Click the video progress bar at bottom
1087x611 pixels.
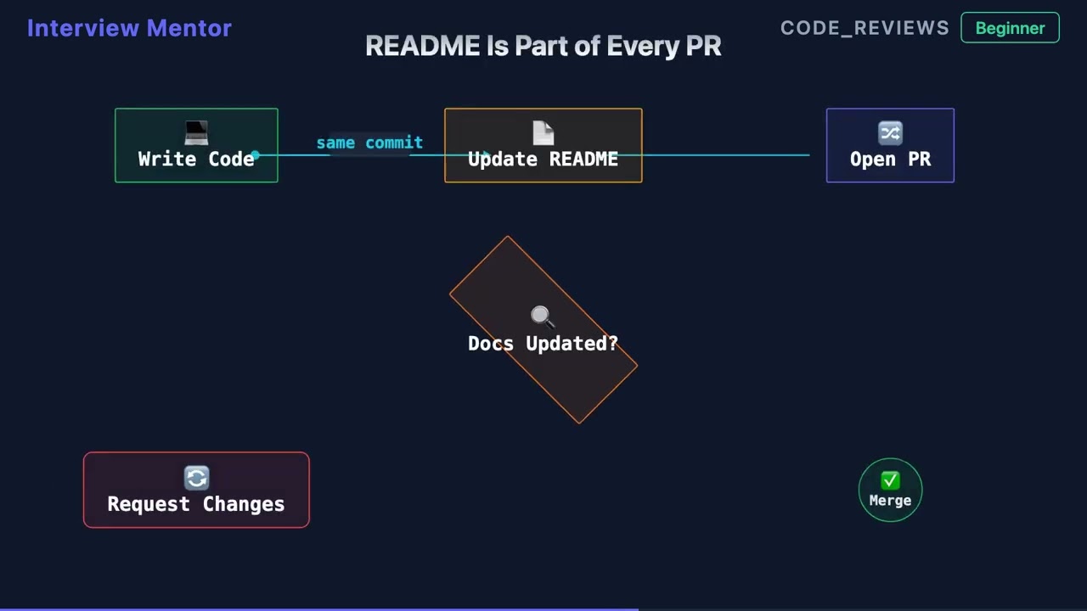543,608
